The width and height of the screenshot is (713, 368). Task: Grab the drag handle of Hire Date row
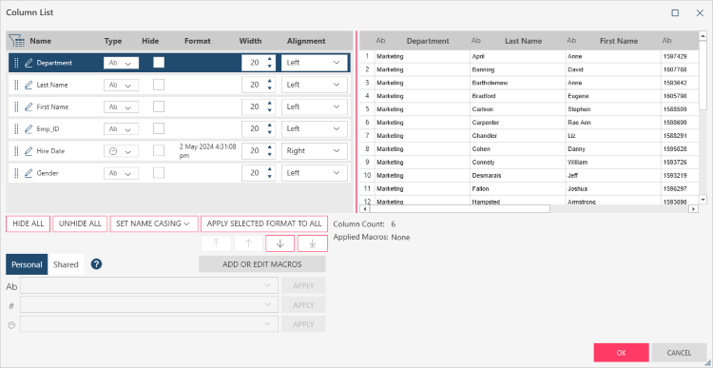(17, 150)
